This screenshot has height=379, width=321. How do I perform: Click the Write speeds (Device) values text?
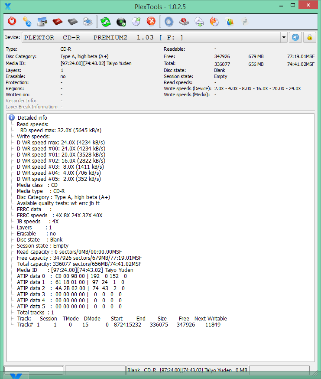tap(257, 88)
